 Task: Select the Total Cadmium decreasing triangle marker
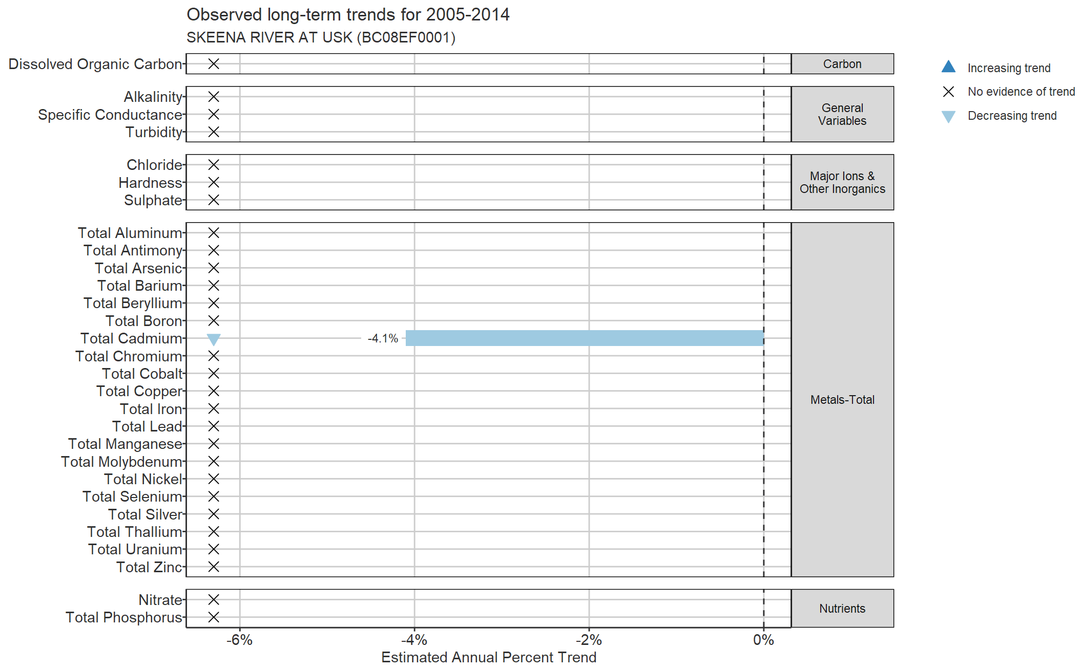pos(214,339)
